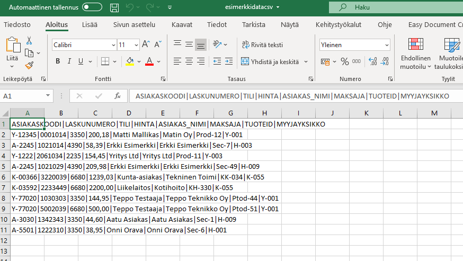Apply the red font color
The width and height of the screenshot is (463, 261).
[149, 61]
